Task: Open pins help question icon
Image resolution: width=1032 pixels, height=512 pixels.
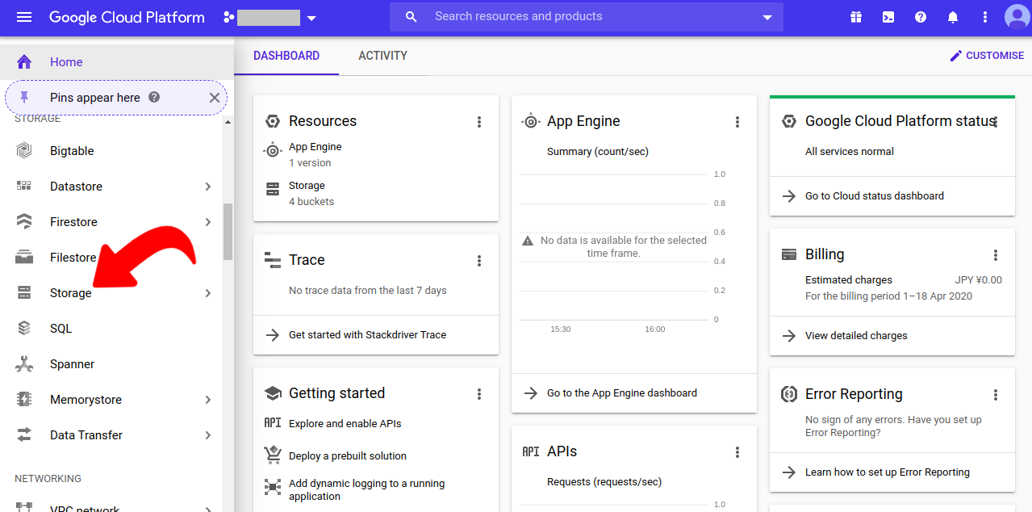Action: click(154, 97)
